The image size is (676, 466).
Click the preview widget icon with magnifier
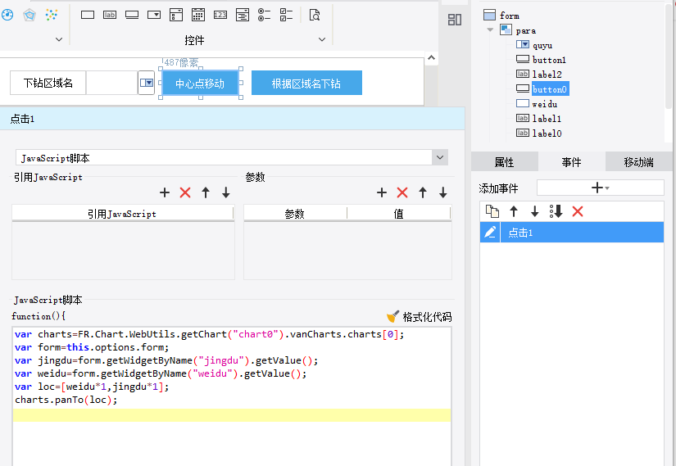[x=315, y=15]
